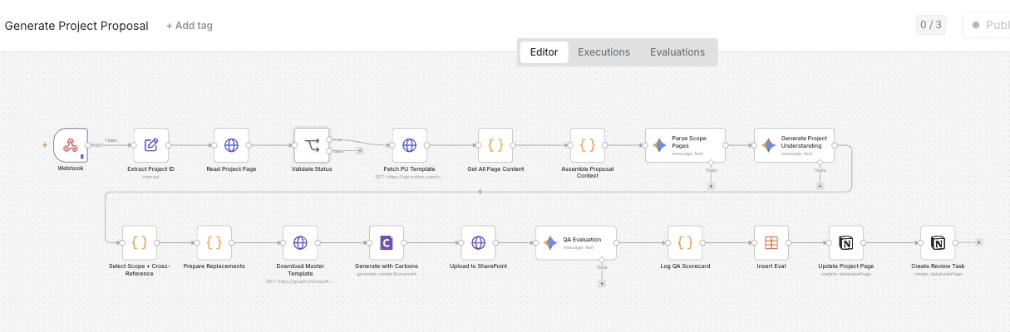The height and width of the screenshot is (332, 1010).
Task: Add tool under Parse Scope Pages
Action: point(711,186)
